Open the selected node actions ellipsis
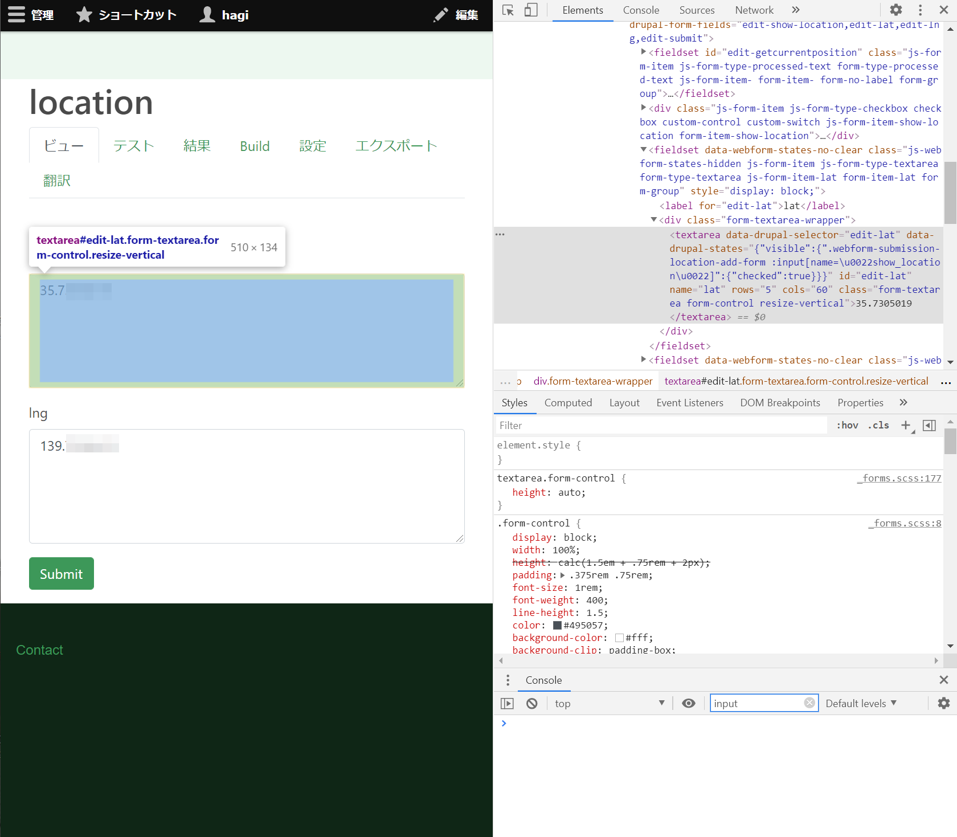957x837 pixels. 500,234
